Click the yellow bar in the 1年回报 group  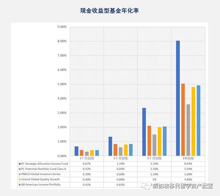[193, 121]
